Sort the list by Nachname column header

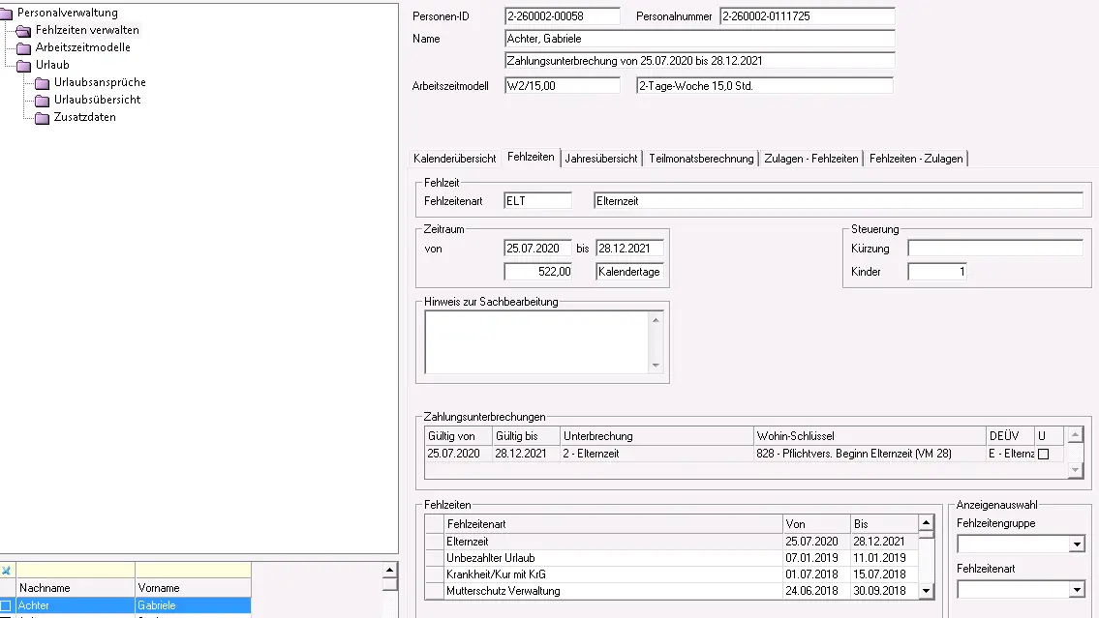pos(76,588)
